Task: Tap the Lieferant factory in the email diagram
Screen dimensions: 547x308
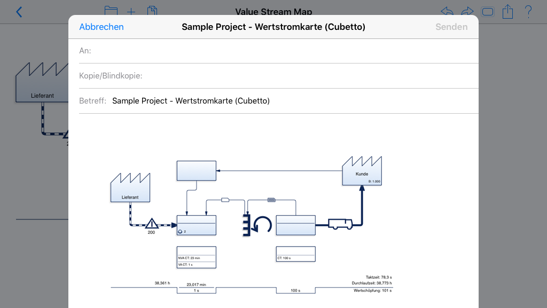Action: 130,188
